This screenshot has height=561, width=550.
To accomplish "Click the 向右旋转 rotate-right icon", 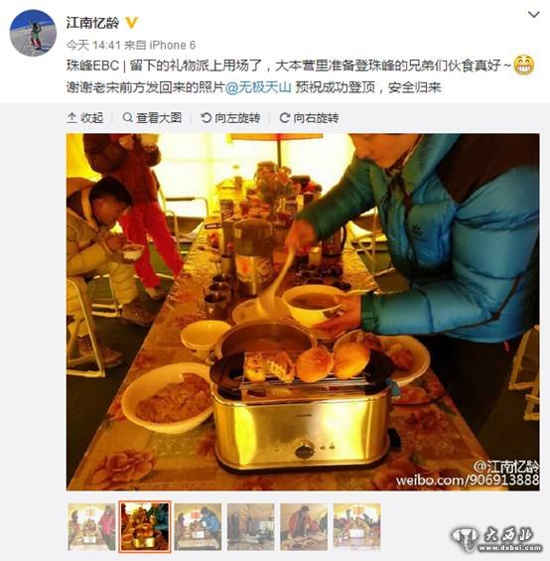I will pyautogui.click(x=285, y=118).
